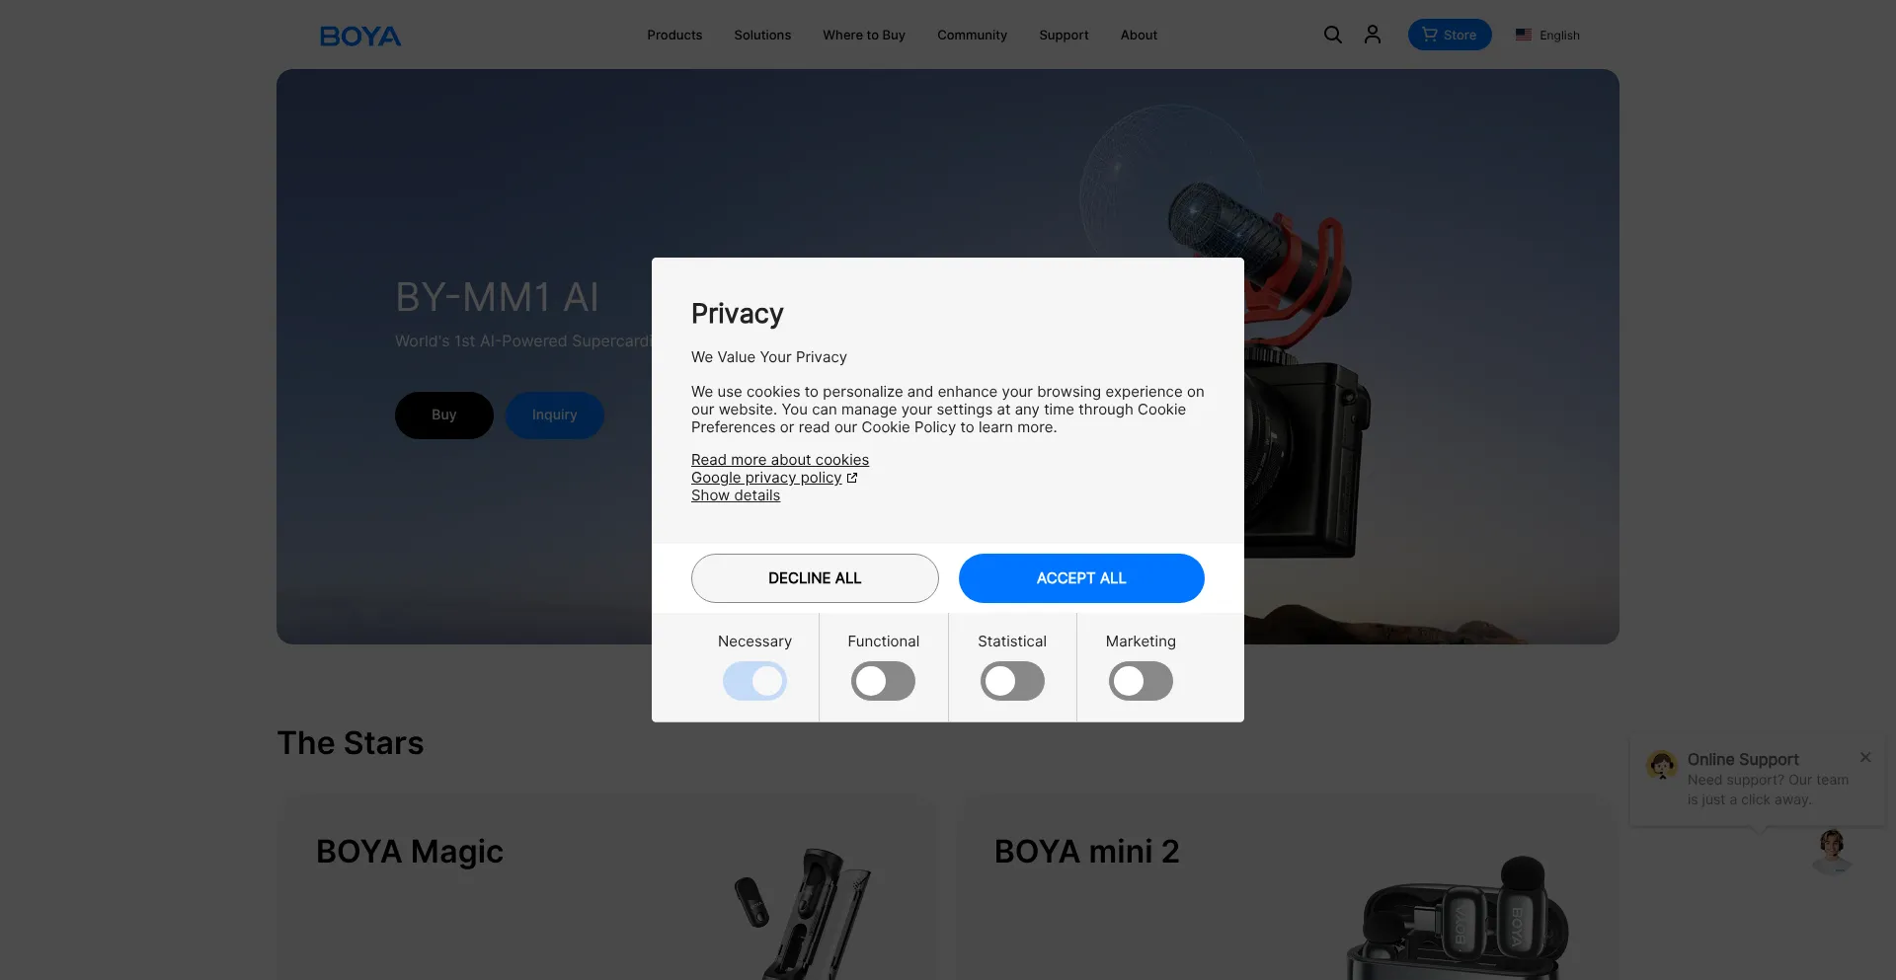
Task: Click the Inquiry button
Action: click(x=555, y=415)
